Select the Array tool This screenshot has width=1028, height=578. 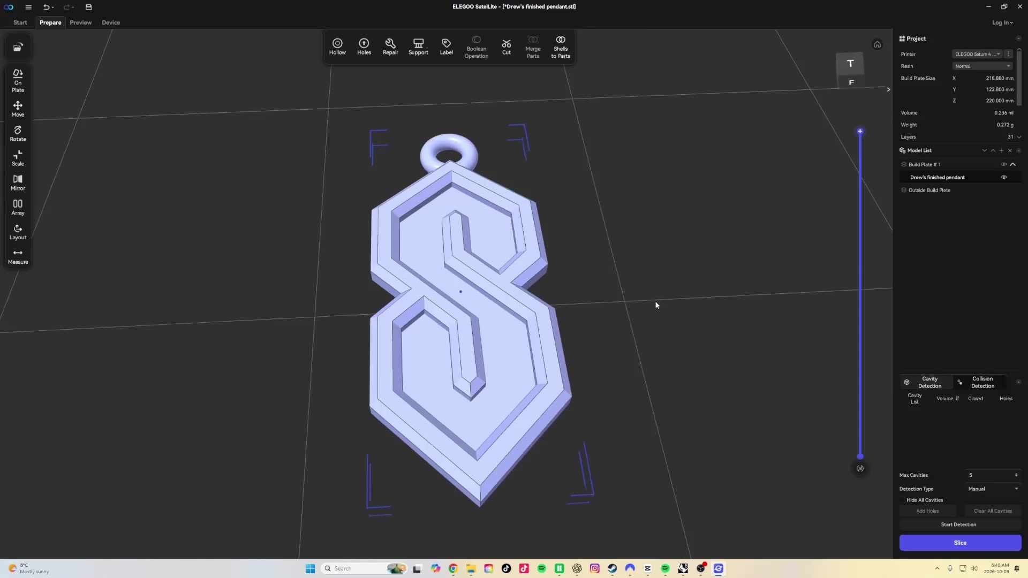click(x=18, y=207)
